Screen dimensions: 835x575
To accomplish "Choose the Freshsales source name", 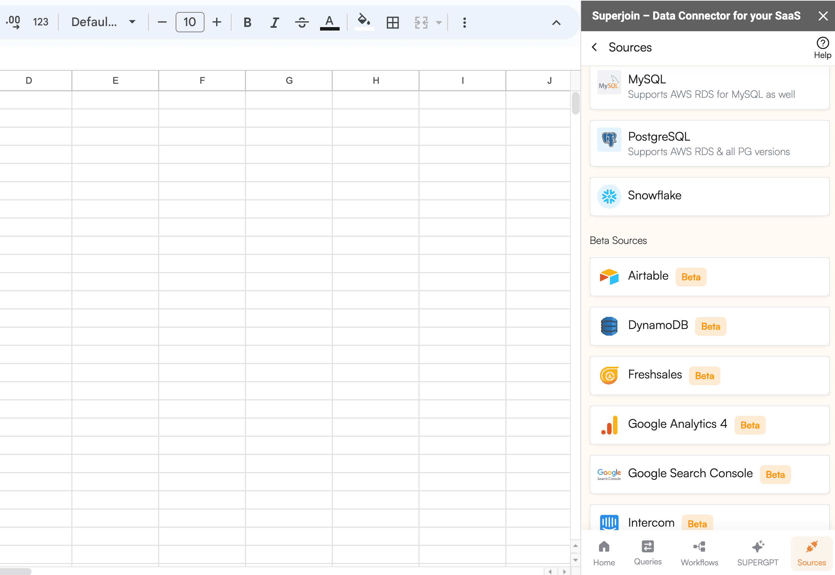I will pyautogui.click(x=655, y=374).
